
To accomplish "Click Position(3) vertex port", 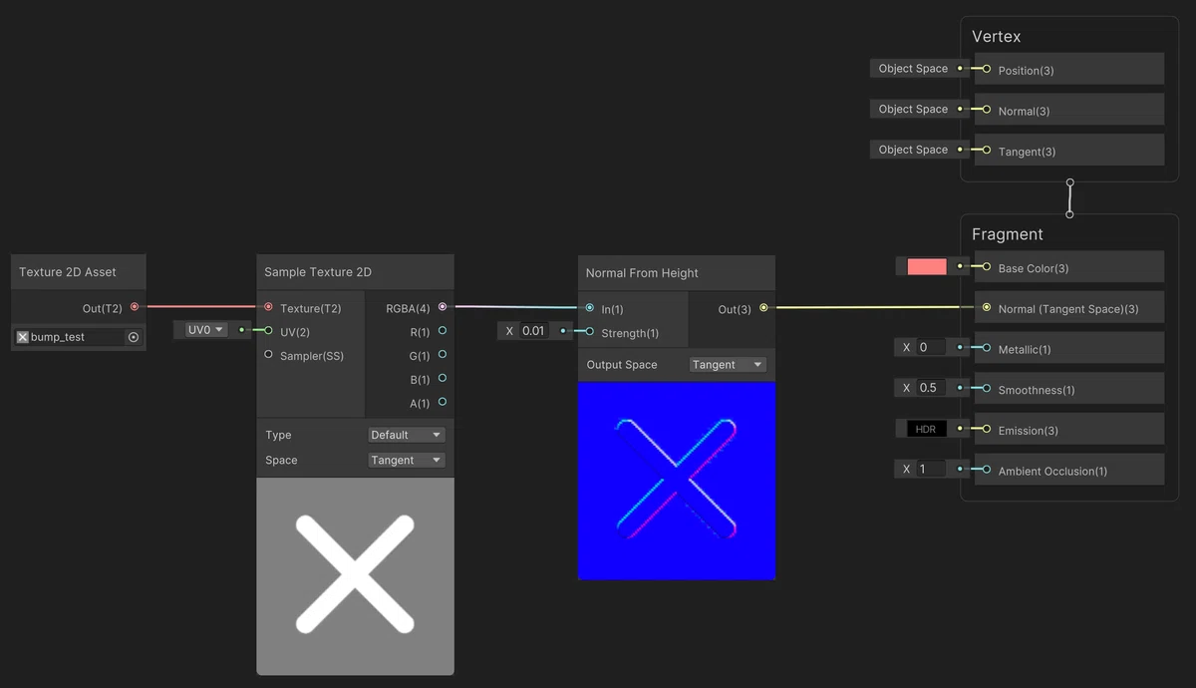I will coord(986,69).
